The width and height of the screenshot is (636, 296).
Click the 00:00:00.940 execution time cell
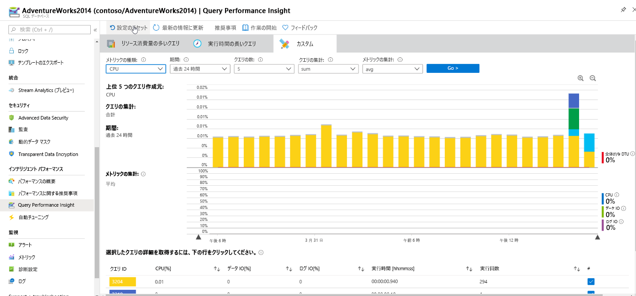click(384, 282)
